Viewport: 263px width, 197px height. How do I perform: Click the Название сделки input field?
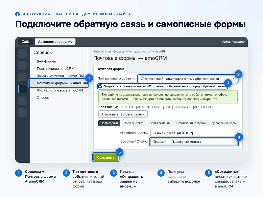coord(194,133)
